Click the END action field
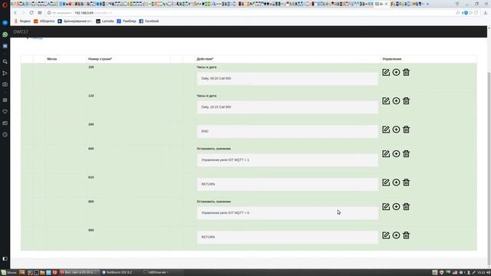 pos(288,131)
